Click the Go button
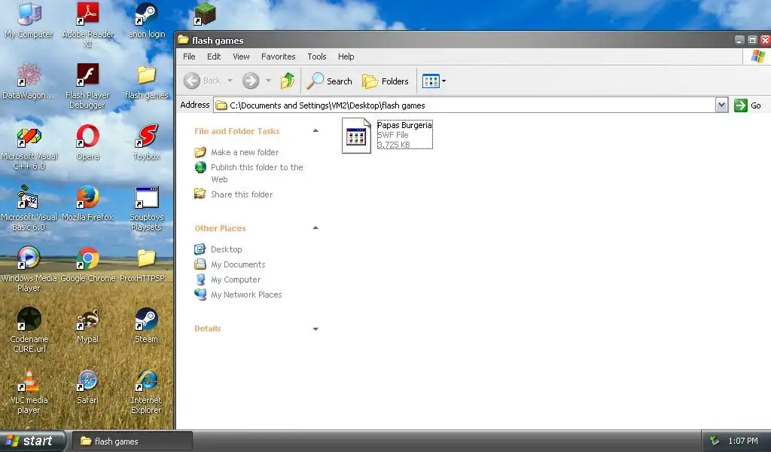The image size is (771, 452). tap(748, 105)
